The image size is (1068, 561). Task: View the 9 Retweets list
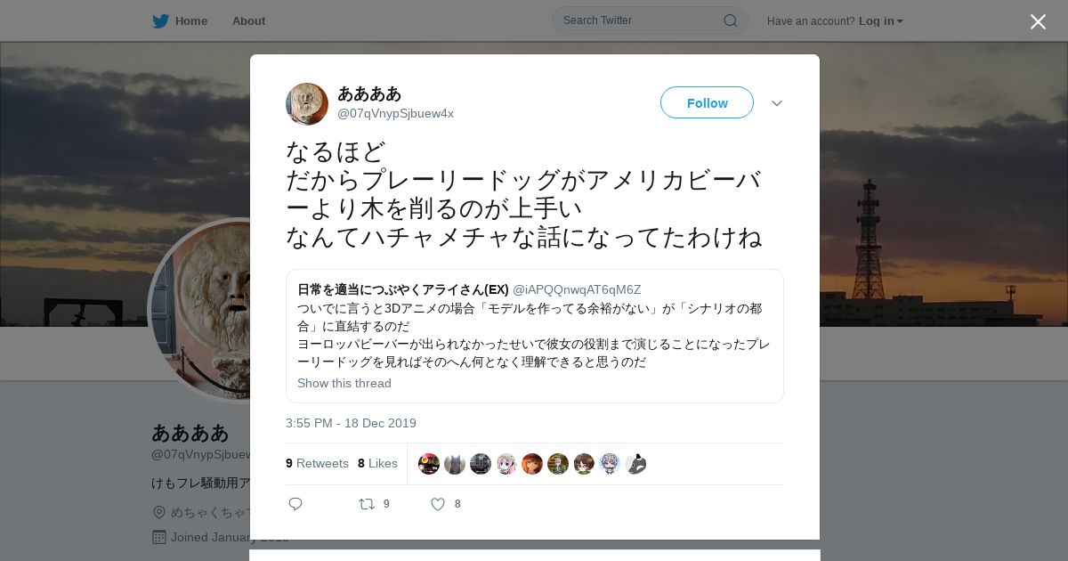point(317,463)
